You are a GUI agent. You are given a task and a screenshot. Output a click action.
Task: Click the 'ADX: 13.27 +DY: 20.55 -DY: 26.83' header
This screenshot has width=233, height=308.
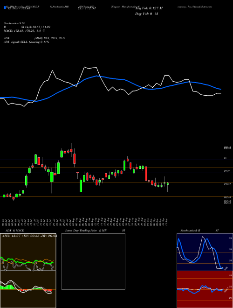(29, 236)
